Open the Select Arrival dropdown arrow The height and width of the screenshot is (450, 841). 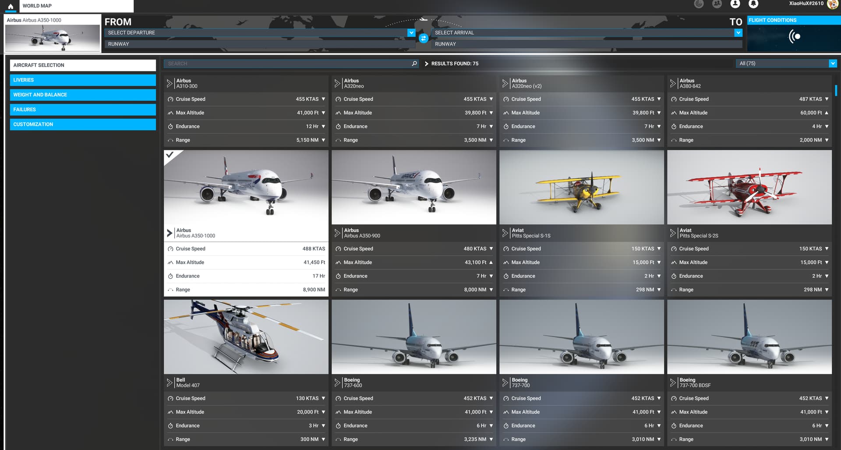pos(738,33)
